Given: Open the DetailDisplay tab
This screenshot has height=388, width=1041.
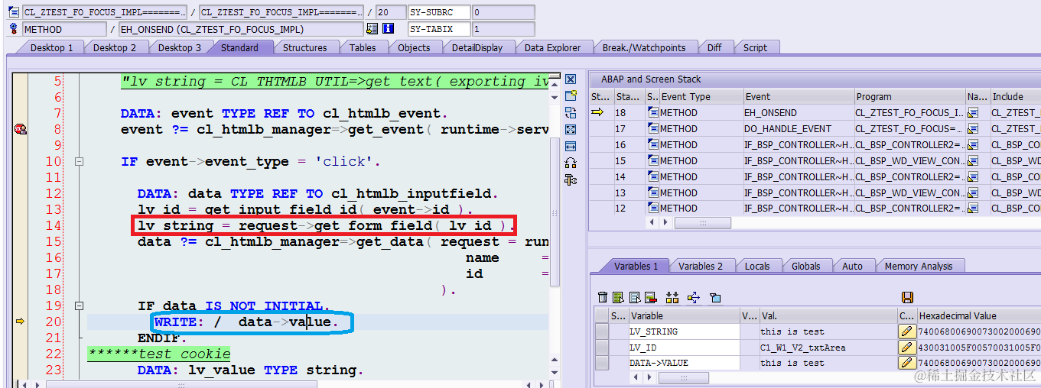Looking at the screenshot, I should [x=477, y=47].
